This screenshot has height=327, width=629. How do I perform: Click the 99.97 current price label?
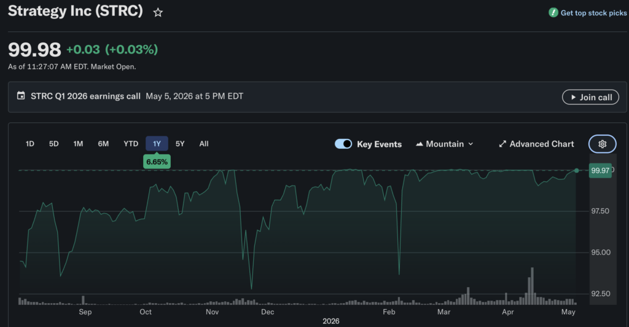600,170
